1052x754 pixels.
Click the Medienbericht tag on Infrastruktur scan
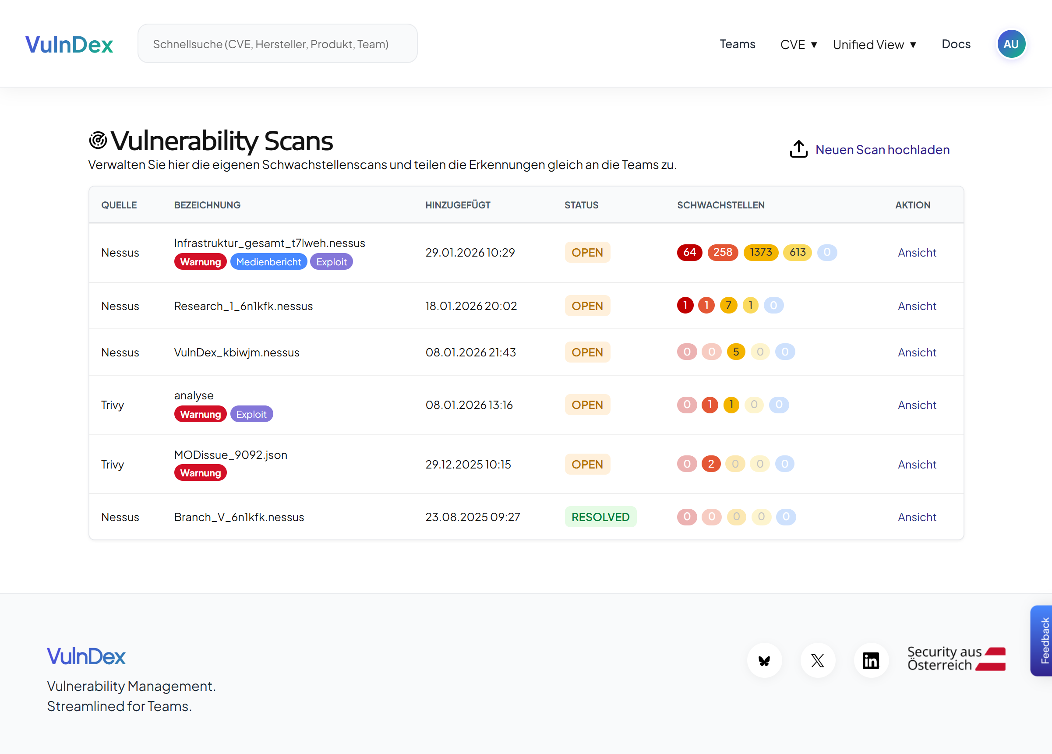point(268,262)
